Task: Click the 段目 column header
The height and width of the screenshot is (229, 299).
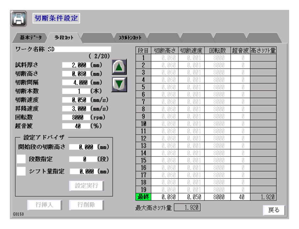Action: pos(143,51)
